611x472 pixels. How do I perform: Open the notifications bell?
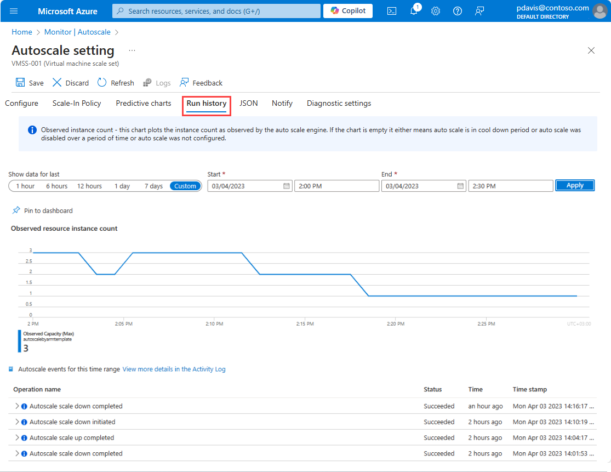click(414, 11)
